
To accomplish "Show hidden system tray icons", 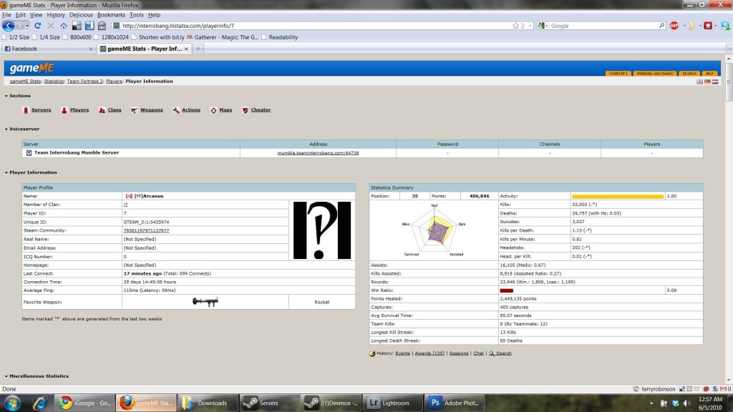I will click(x=651, y=403).
